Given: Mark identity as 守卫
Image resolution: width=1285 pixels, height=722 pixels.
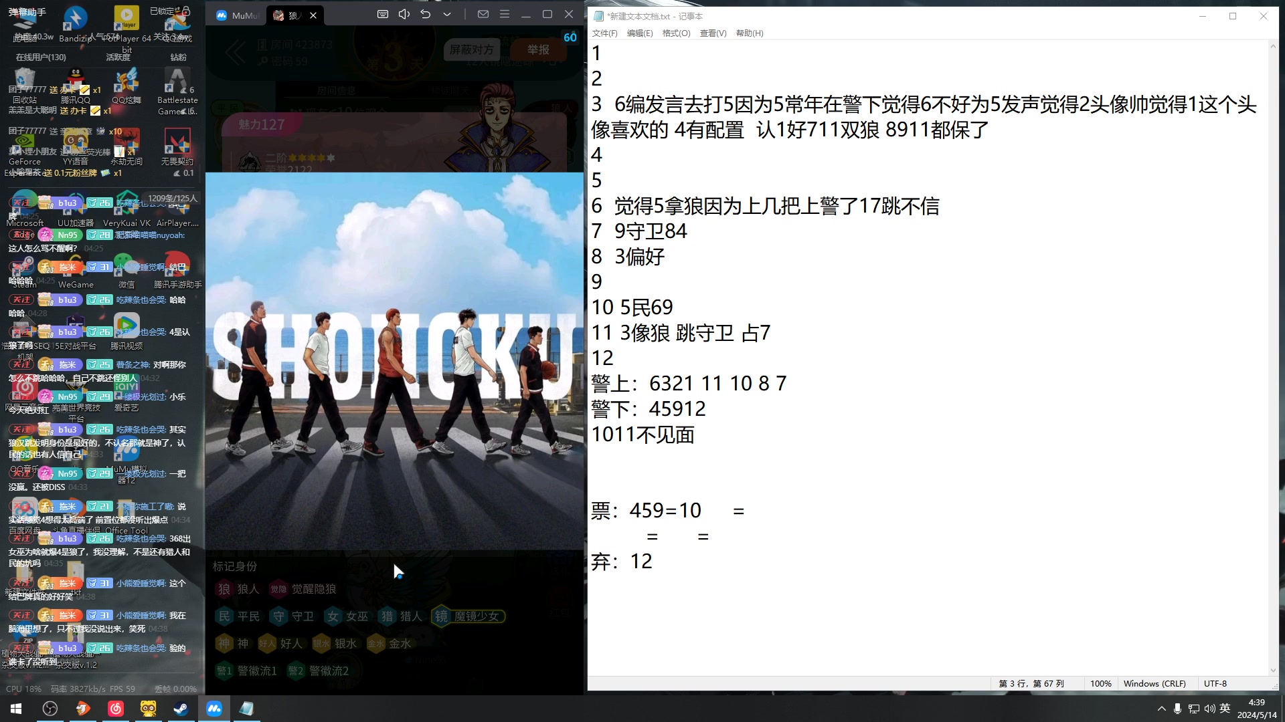Looking at the screenshot, I should [292, 616].
